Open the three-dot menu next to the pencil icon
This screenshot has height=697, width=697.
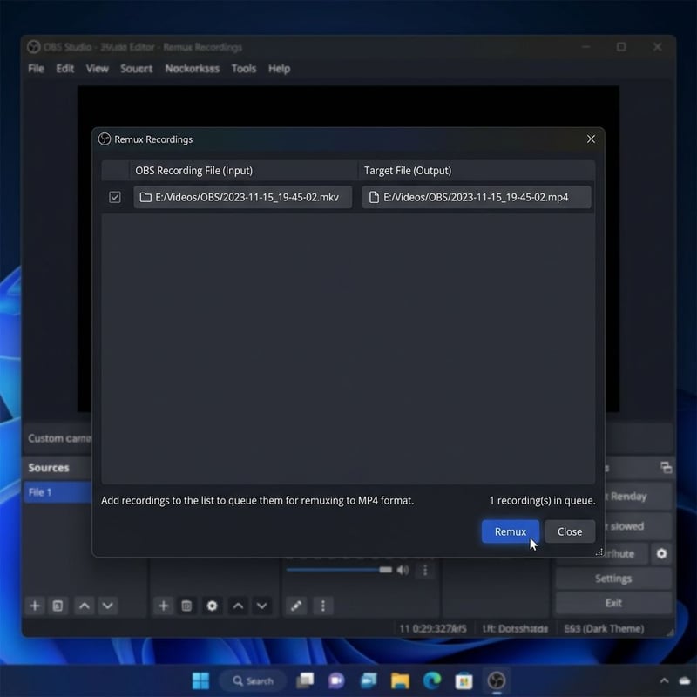323,606
